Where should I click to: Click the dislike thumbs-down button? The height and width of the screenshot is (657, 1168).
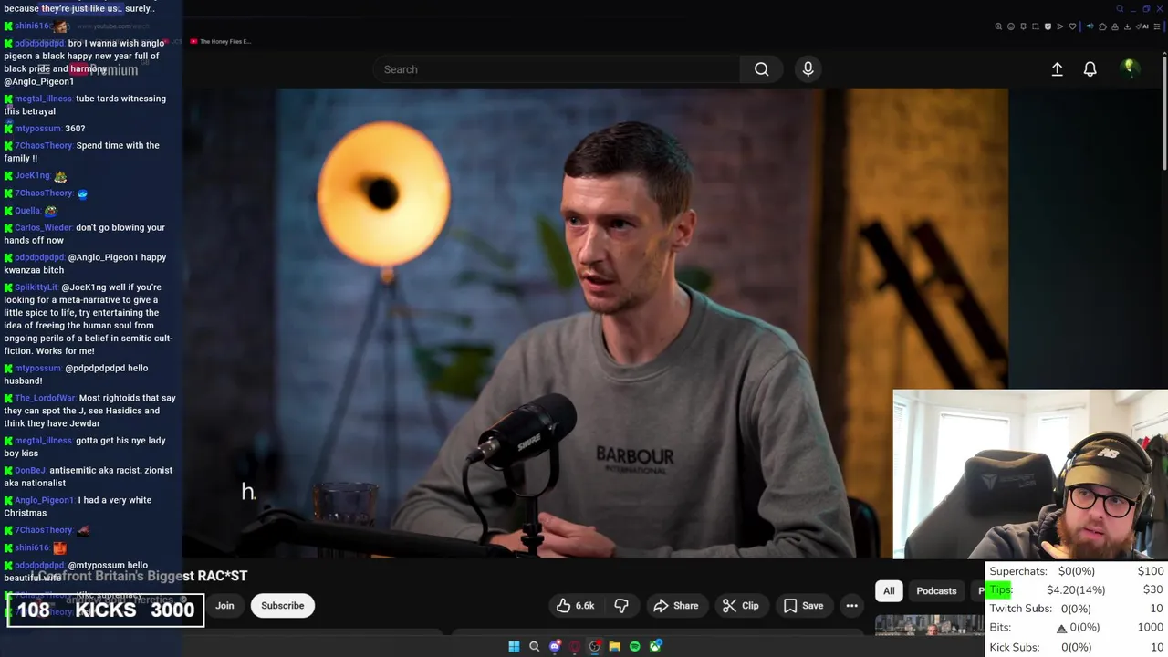[621, 606]
